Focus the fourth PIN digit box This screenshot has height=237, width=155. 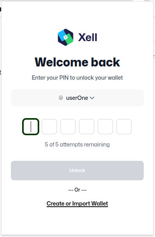87,127
